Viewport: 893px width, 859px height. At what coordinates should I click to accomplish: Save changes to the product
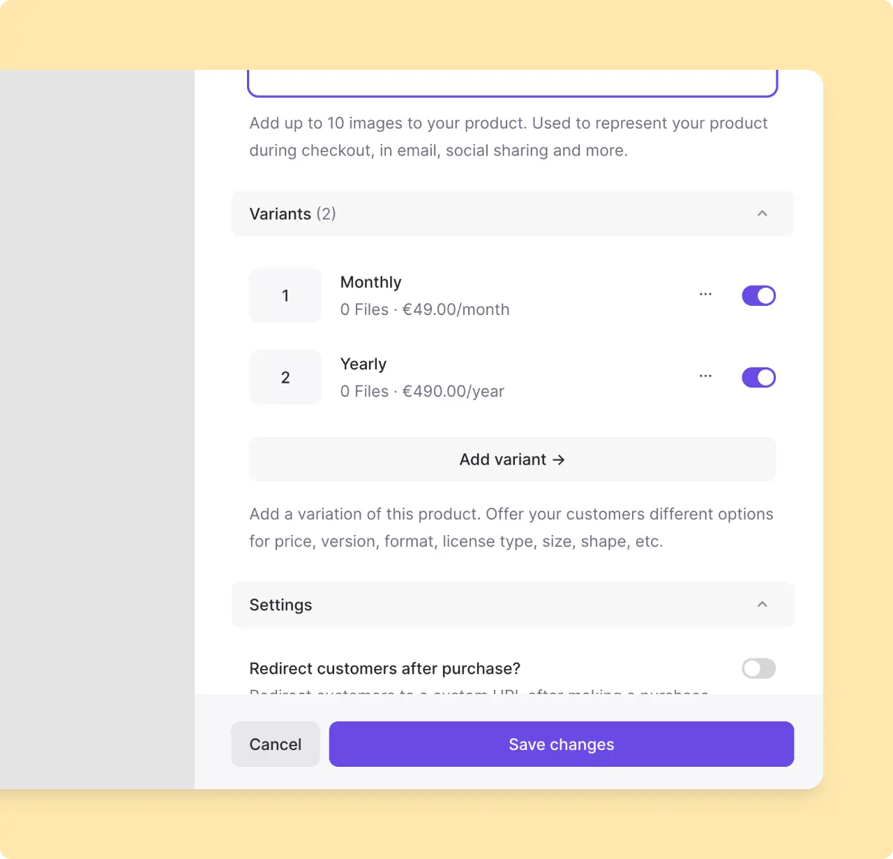(x=561, y=744)
